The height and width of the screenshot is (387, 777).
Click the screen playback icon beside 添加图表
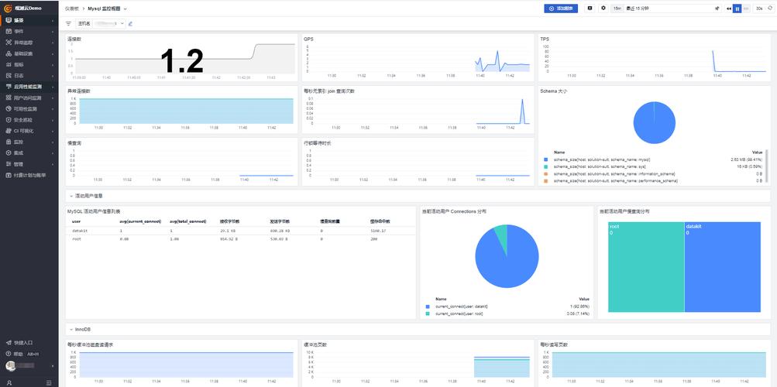pyautogui.click(x=590, y=9)
